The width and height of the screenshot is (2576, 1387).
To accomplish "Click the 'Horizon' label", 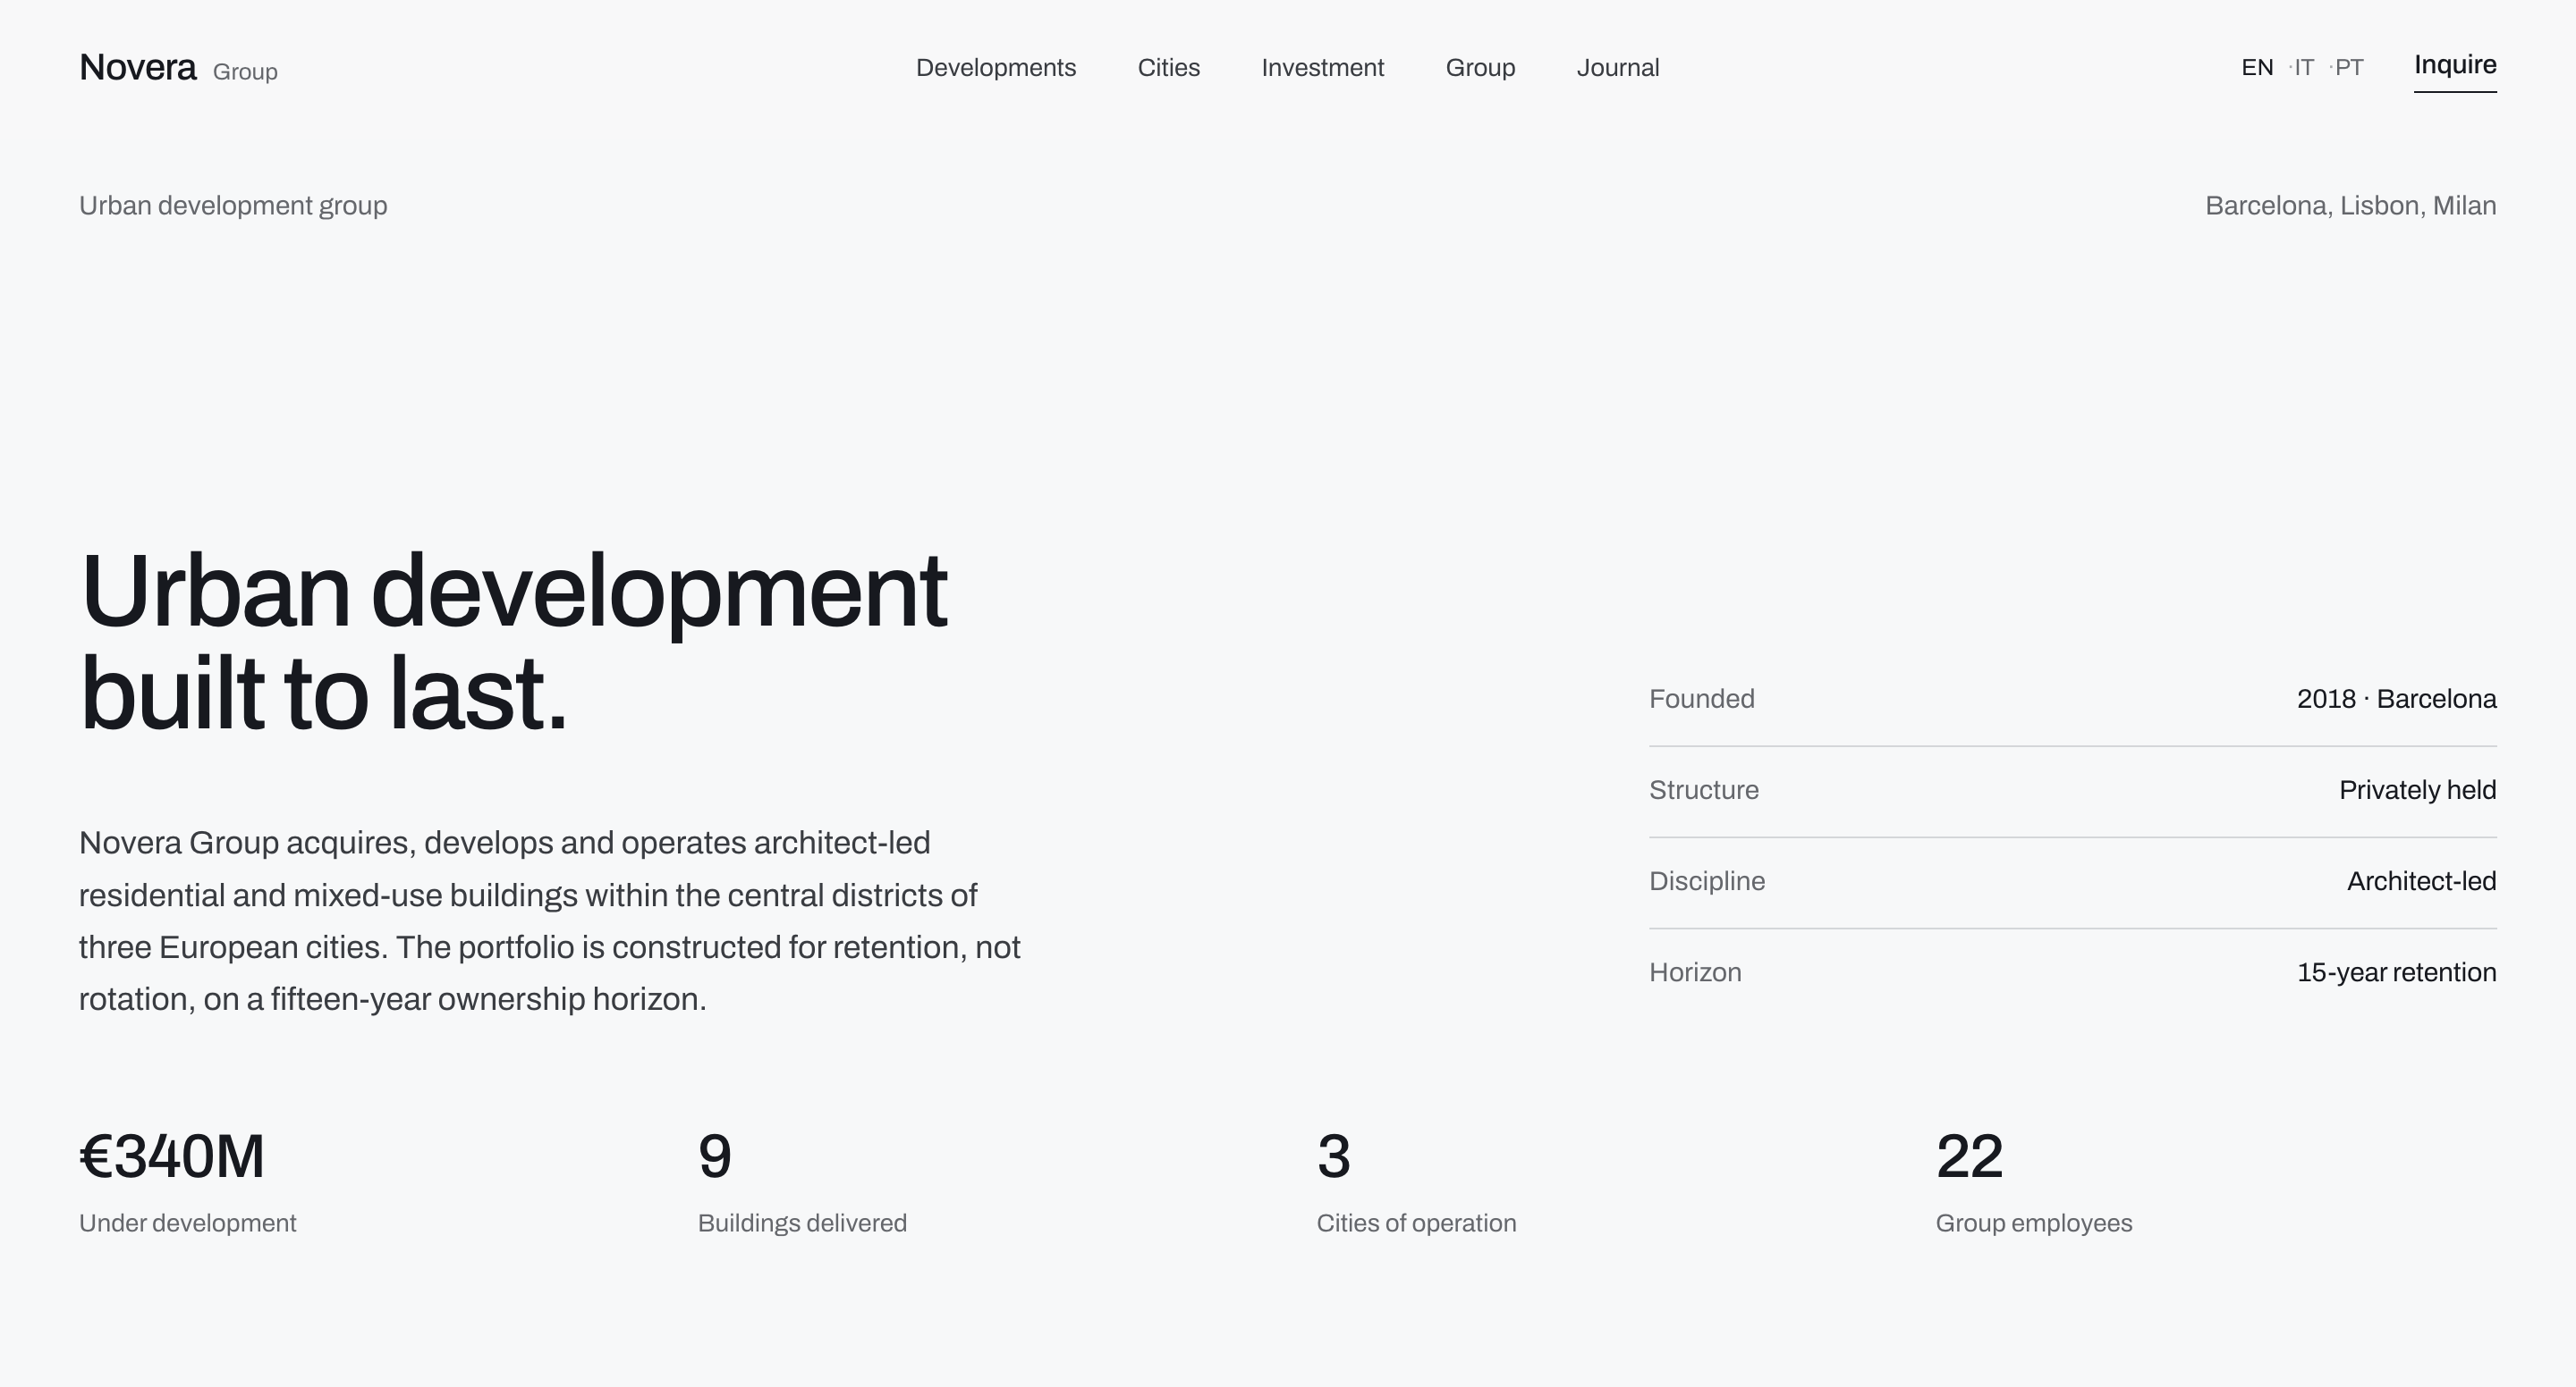I will pyautogui.click(x=1695, y=972).
